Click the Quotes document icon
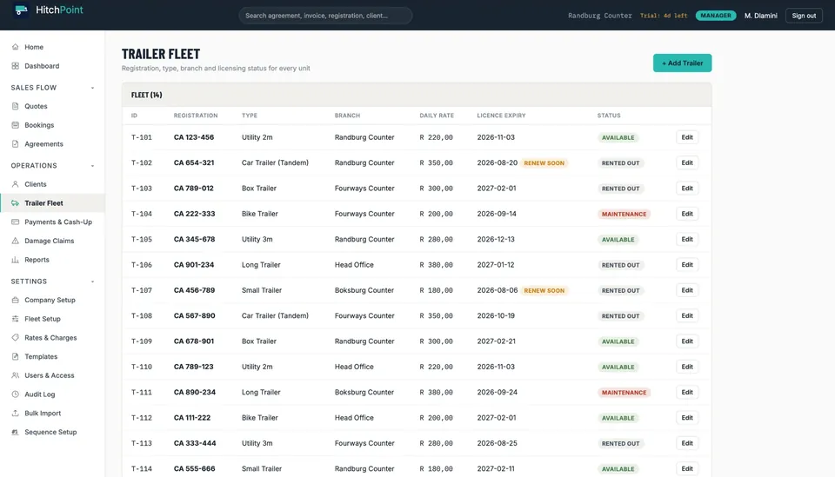Image resolution: width=835 pixels, height=477 pixels. [x=15, y=106]
